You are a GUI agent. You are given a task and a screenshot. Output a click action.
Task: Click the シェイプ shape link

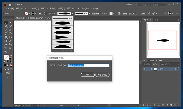click(133, 13)
